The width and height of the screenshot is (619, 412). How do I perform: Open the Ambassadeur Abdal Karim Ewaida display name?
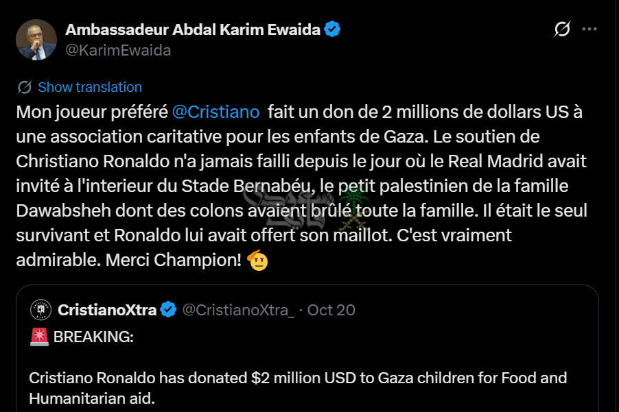pos(193,29)
